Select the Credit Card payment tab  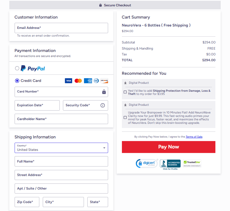point(17,81)
